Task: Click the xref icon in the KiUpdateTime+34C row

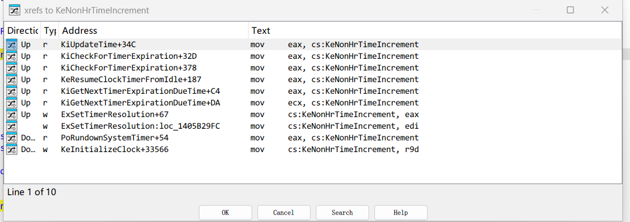Action: pos(12,44)
